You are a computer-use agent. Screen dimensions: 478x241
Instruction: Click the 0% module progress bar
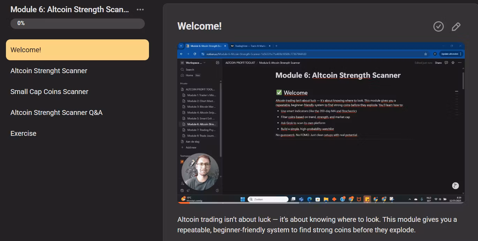pyautogui.click(x=77, y=23)
